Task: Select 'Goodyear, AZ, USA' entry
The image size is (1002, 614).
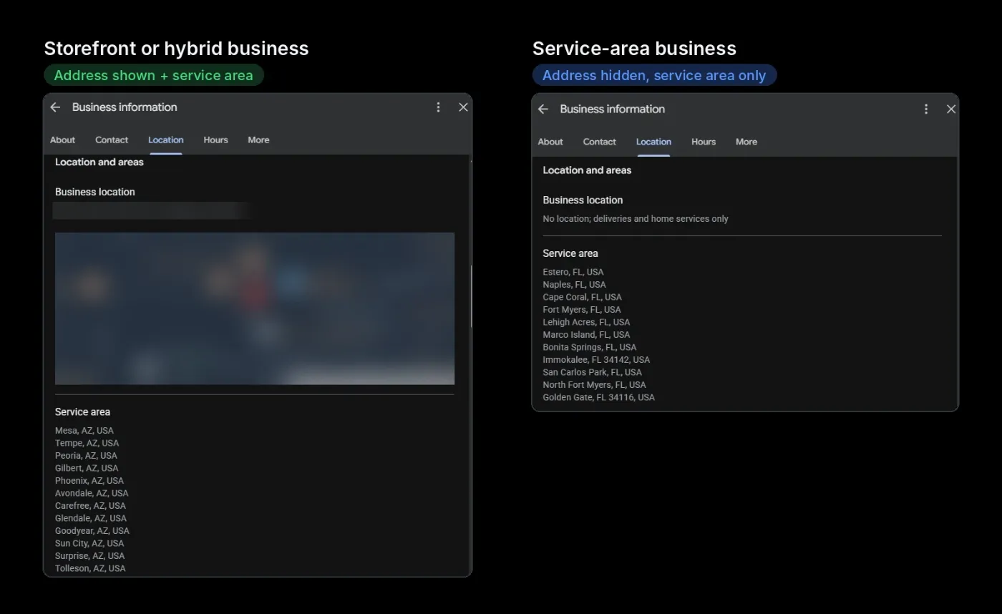Action: [92, 531]
